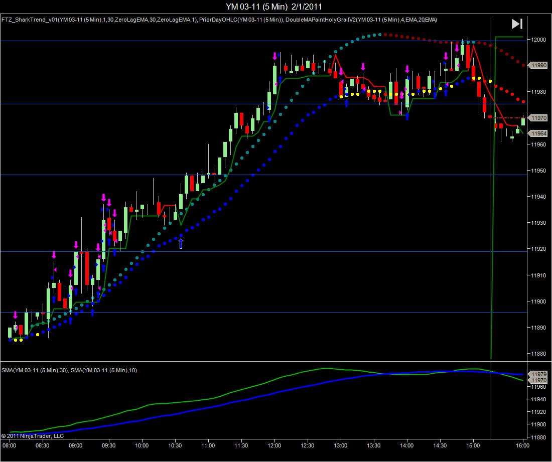Click the 09:00 time axis label

click(x=76, y=445)
